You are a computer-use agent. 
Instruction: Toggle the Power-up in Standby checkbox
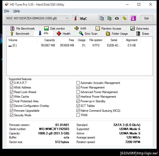[78, 101]
